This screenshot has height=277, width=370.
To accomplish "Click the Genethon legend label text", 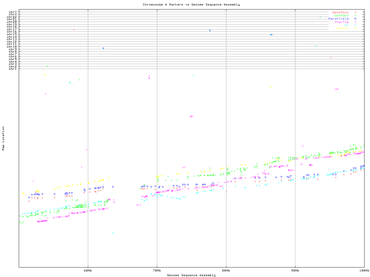I will [x=340, y=12].
